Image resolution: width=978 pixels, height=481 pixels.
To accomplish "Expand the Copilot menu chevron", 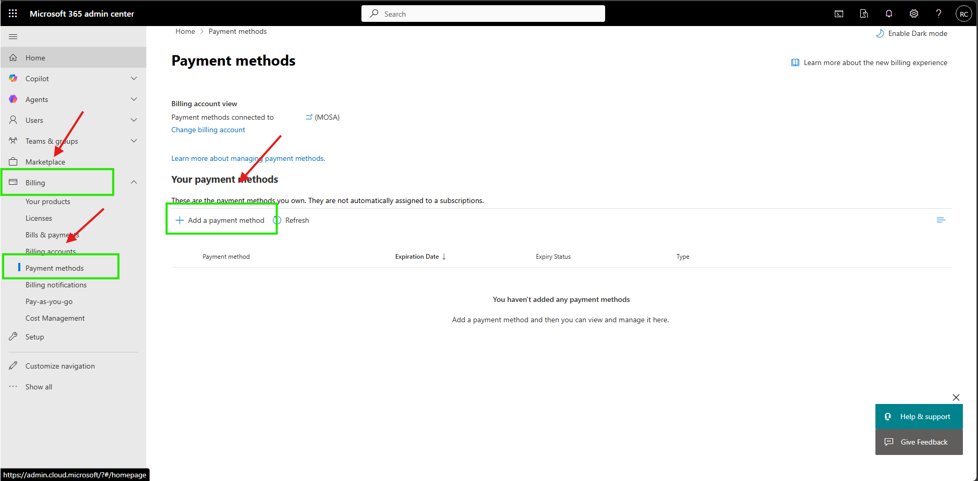I will coord(134,78).
